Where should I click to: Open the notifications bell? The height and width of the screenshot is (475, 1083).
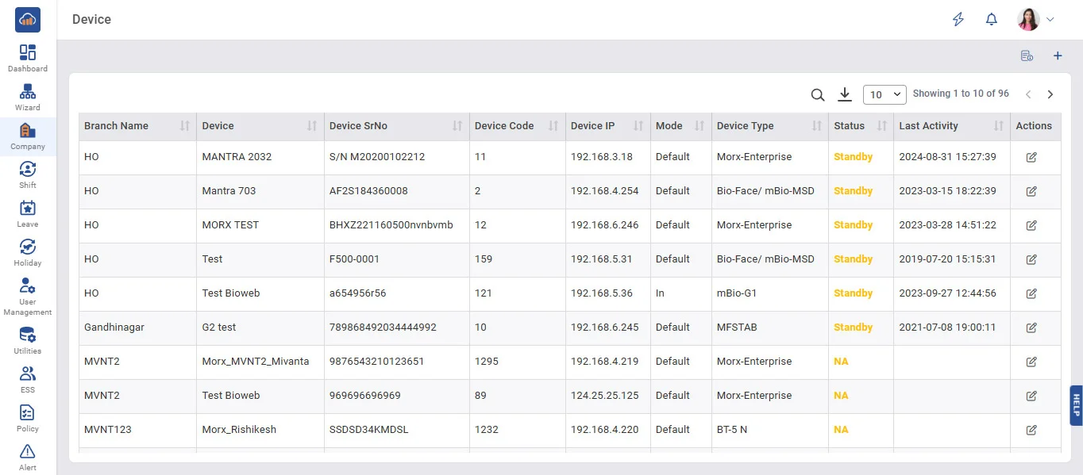(991, 20)
